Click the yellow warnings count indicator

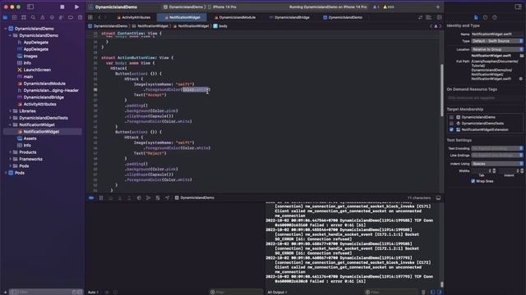[x=389, y=7]
